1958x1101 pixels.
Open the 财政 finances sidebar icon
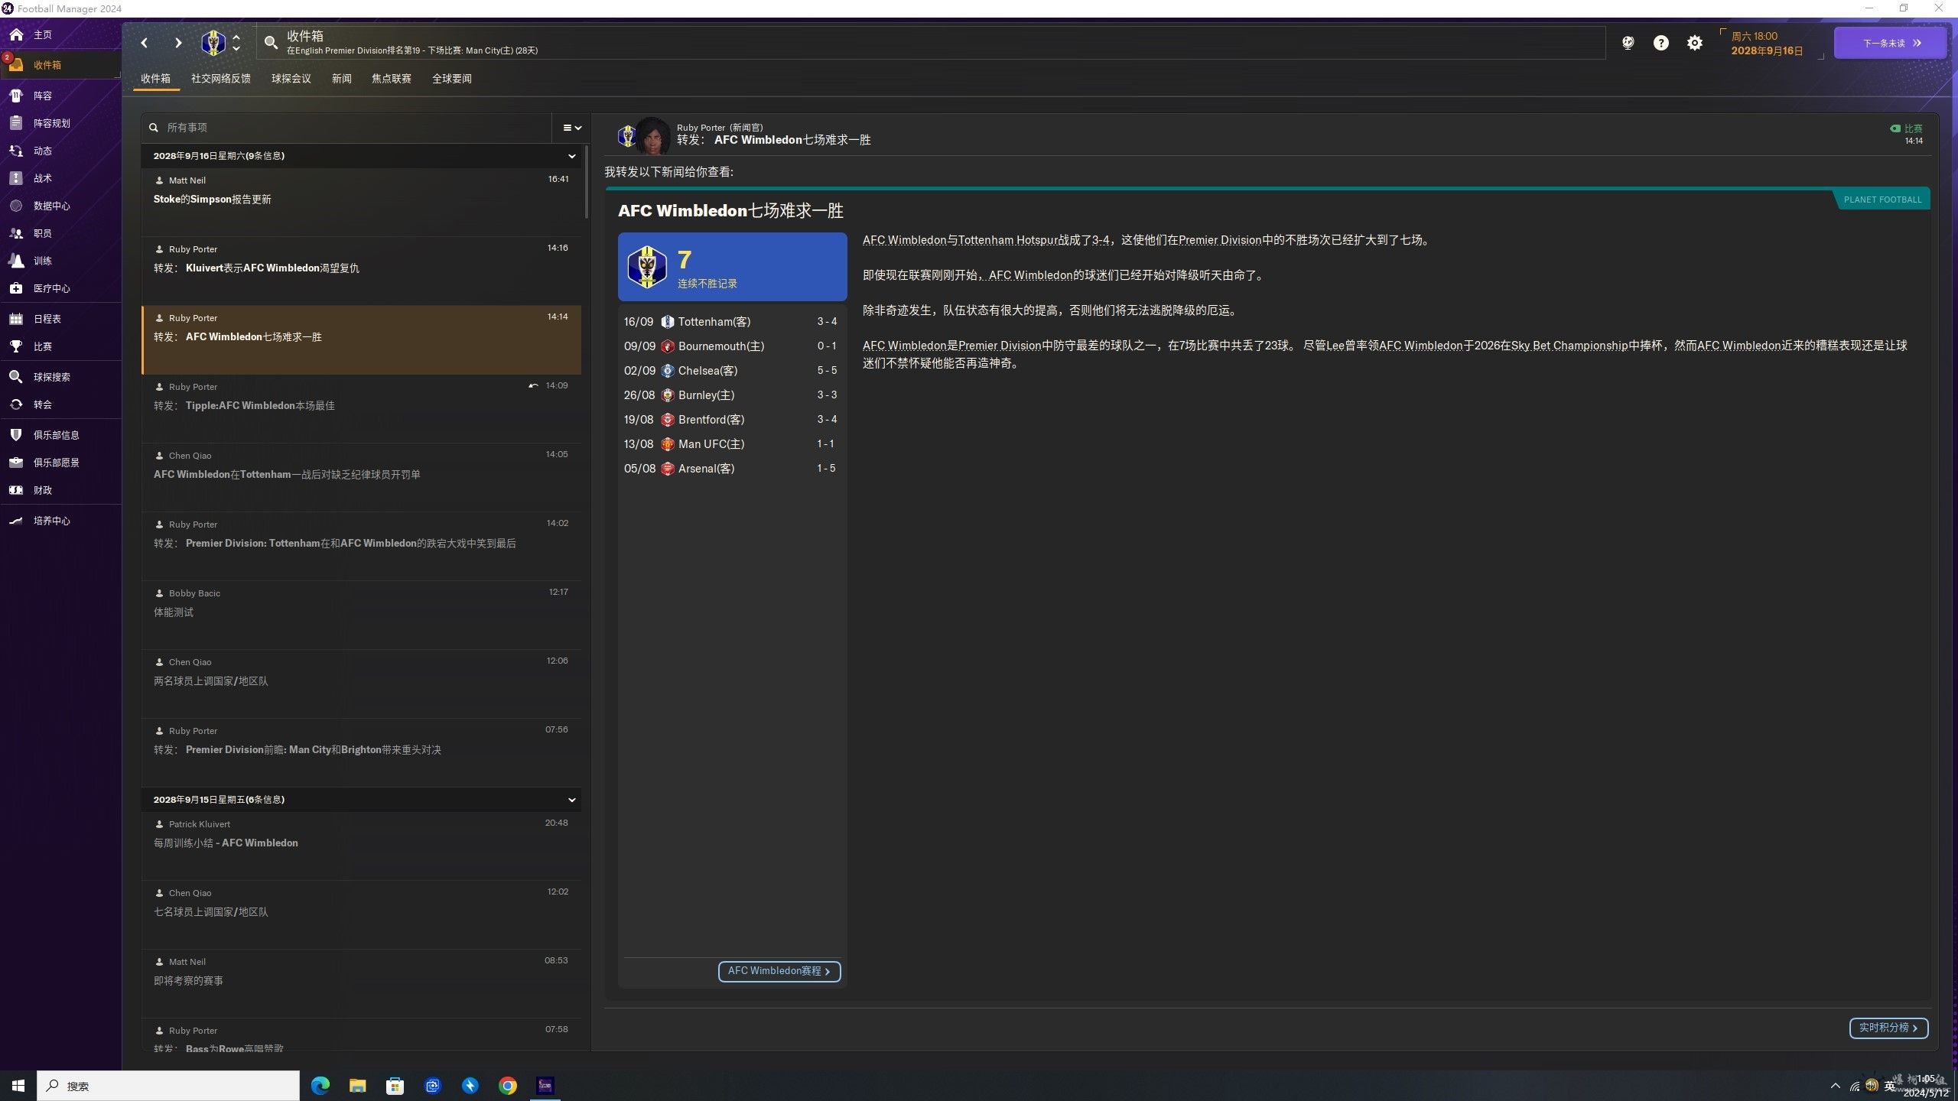click(16, 490)
